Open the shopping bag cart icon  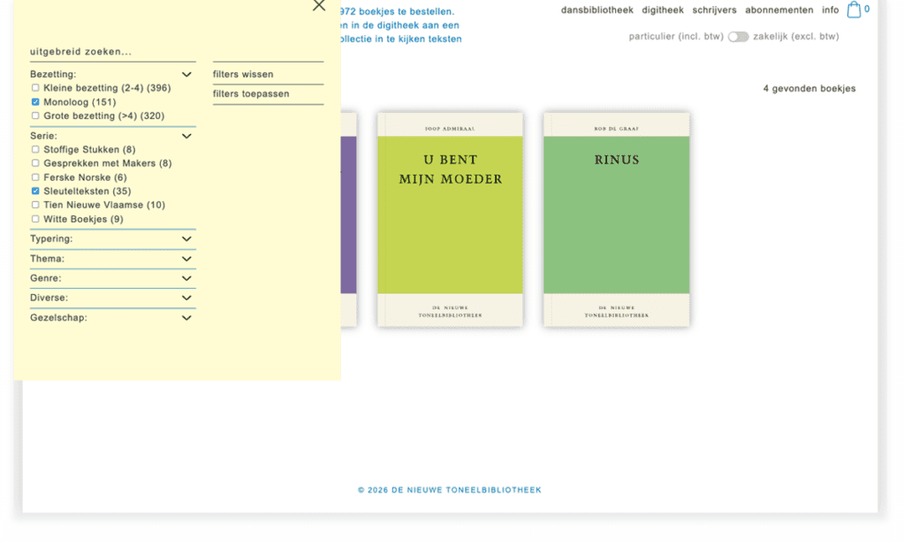(x=854, y=11)
